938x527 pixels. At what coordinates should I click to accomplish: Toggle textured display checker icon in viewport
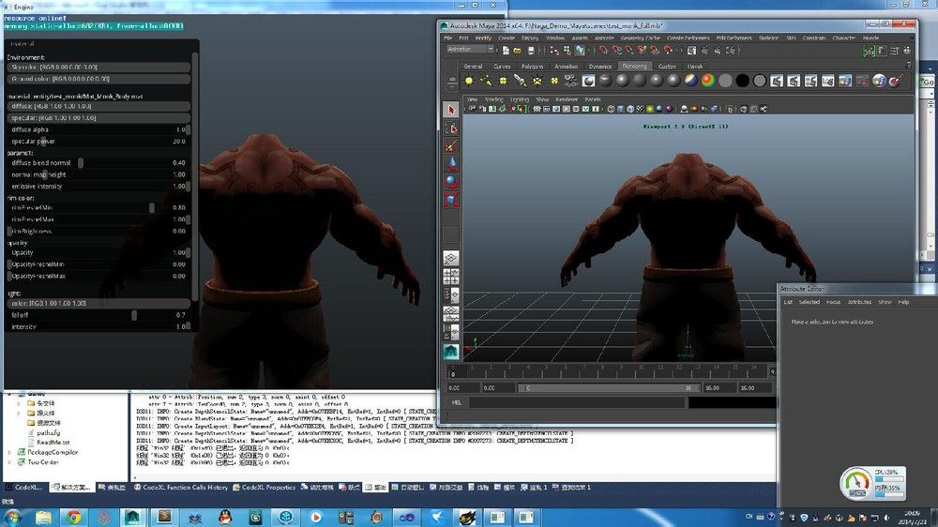[640, 109]
